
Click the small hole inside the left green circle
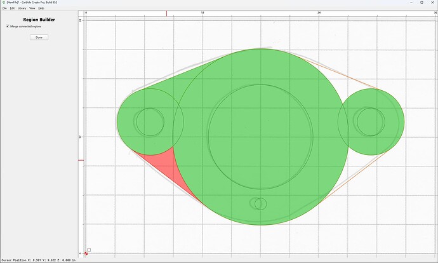coord(150,122)
